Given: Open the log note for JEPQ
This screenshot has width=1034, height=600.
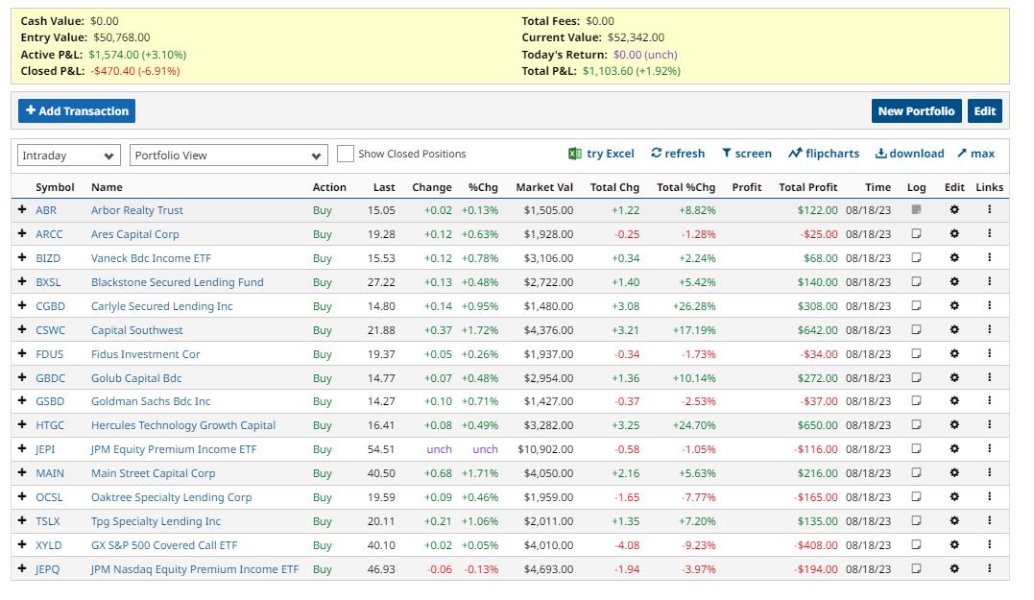Looking at the screenshot, I should click(916, 568).
